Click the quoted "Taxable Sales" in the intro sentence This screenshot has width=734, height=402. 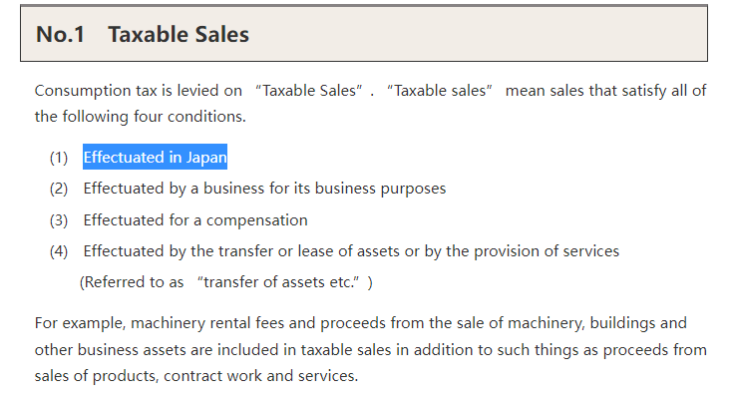click(x=309, y=91)
